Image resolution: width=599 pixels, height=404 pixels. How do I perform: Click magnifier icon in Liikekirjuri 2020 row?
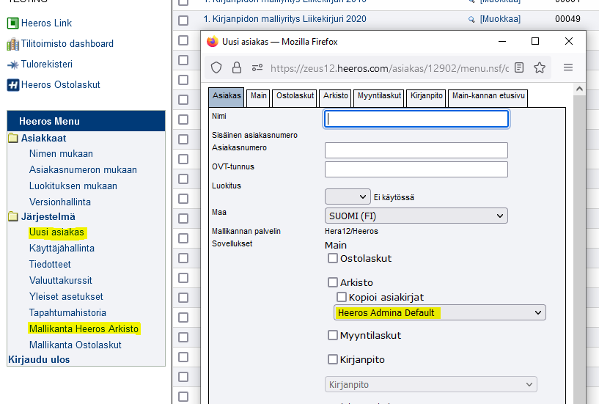[471, 20]
